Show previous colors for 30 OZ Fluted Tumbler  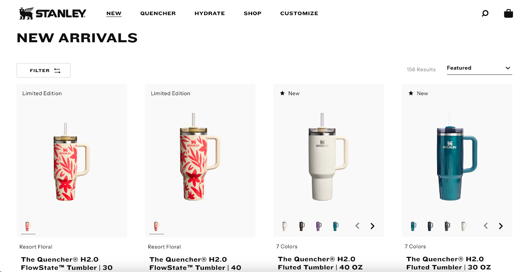[x=486, y=226]
